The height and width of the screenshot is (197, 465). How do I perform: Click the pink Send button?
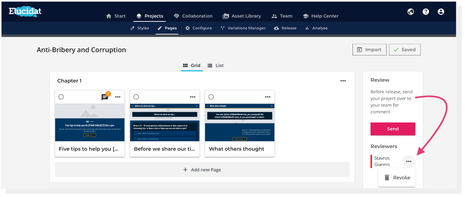pos(393,129)
